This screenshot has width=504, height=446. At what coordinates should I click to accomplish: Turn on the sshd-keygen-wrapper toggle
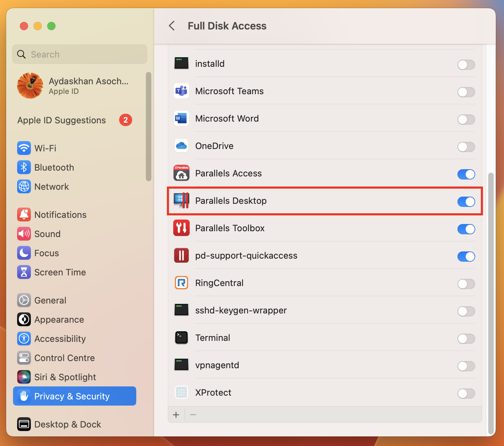coord(466,311)
